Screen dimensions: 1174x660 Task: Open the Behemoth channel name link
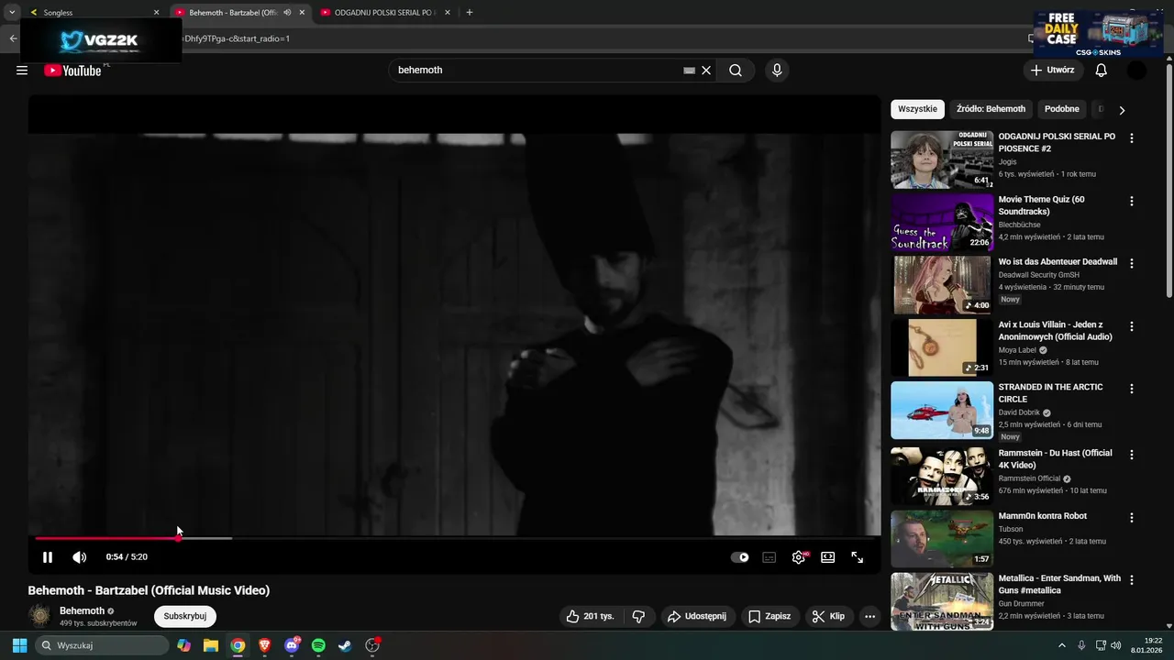(x=82, y=610)
